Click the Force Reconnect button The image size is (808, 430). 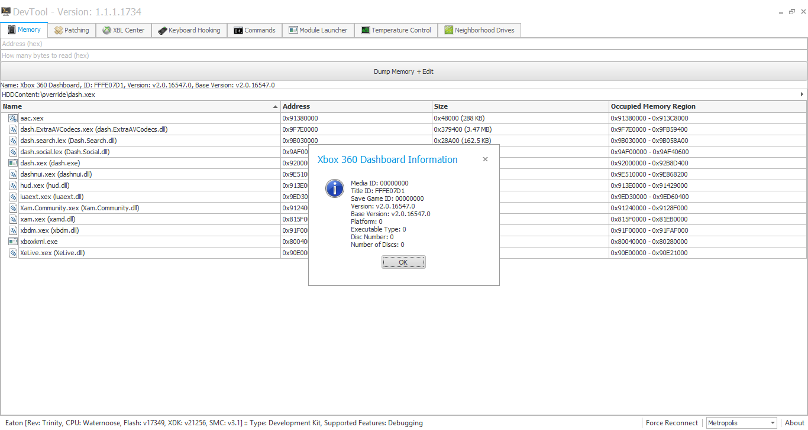point(671,423)
